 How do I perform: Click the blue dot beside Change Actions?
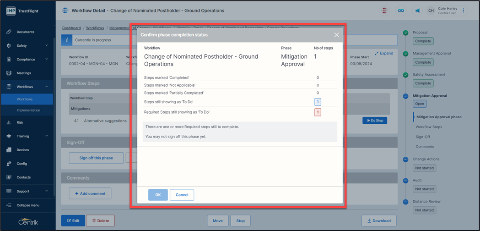click(x=405, y=159)
